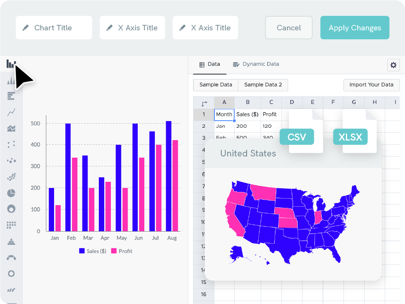Pick the pyramid chart icon
The image size is (405, 304).
pos(11,241)
